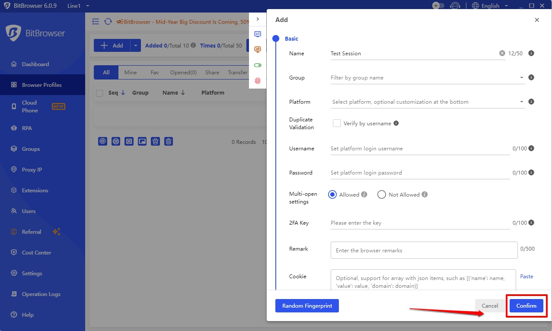Open Referral in the sidebar

click(42, 232)
